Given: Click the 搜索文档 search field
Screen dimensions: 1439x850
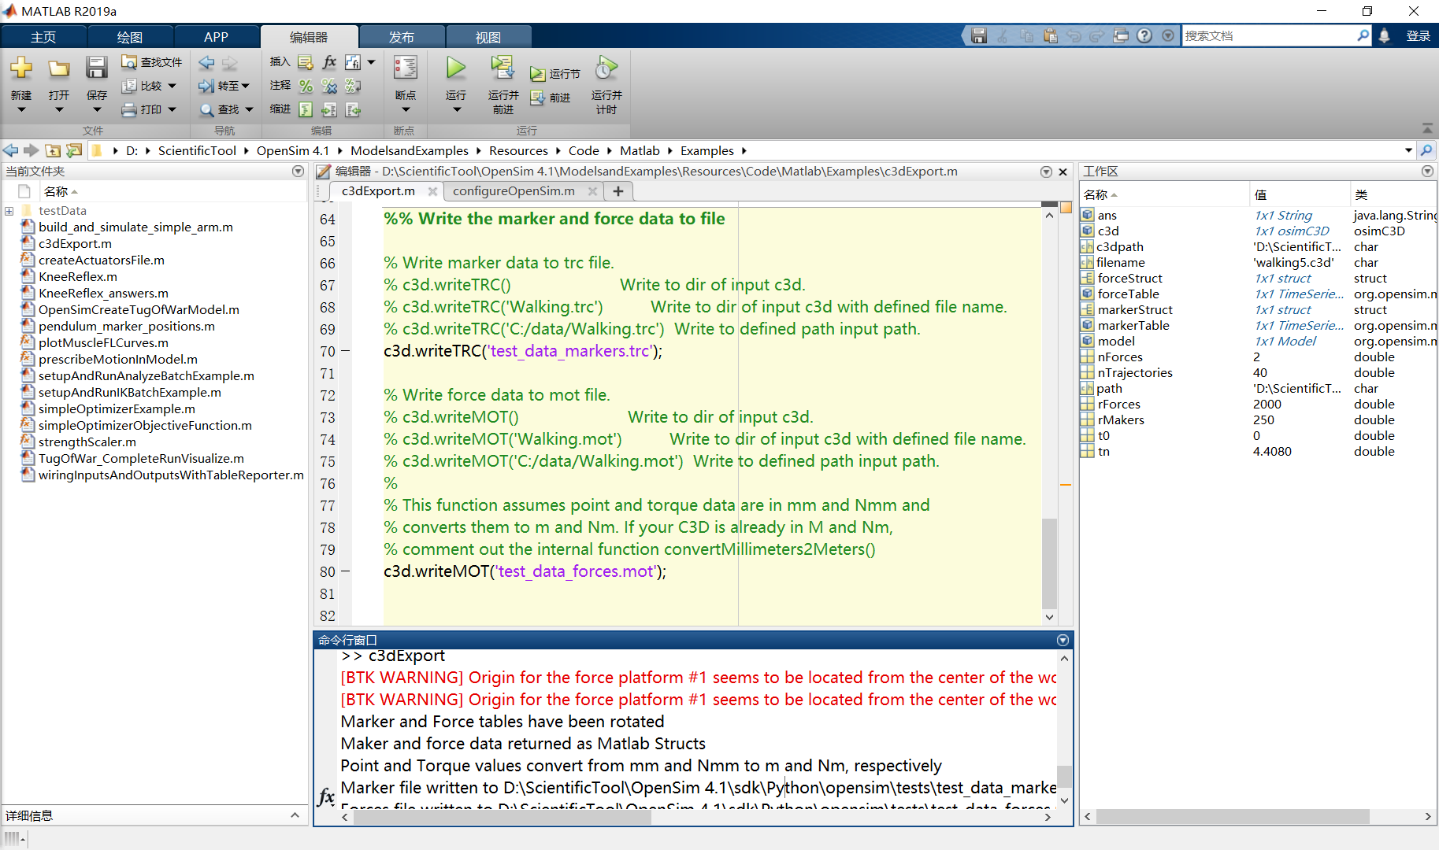Looking at the screenshot, I should point(1268,36).
